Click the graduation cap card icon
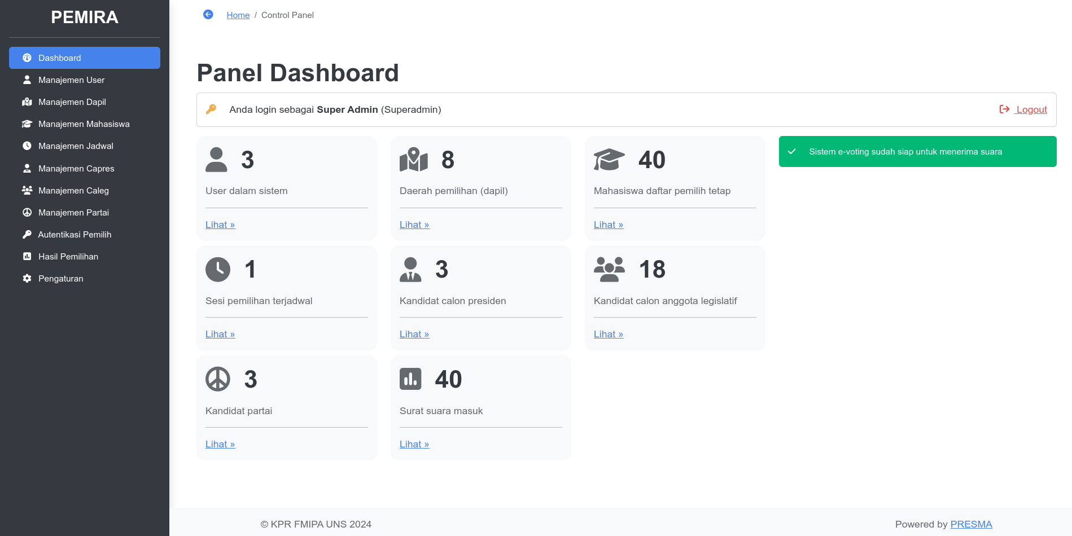The image size is (1072, 536). click(x=609, y=160)
